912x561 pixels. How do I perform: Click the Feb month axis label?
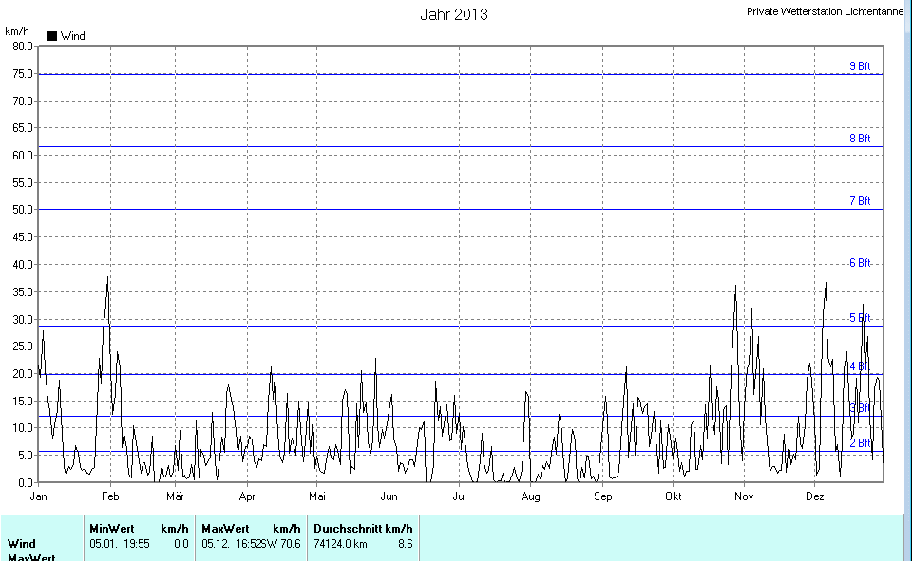109,496
